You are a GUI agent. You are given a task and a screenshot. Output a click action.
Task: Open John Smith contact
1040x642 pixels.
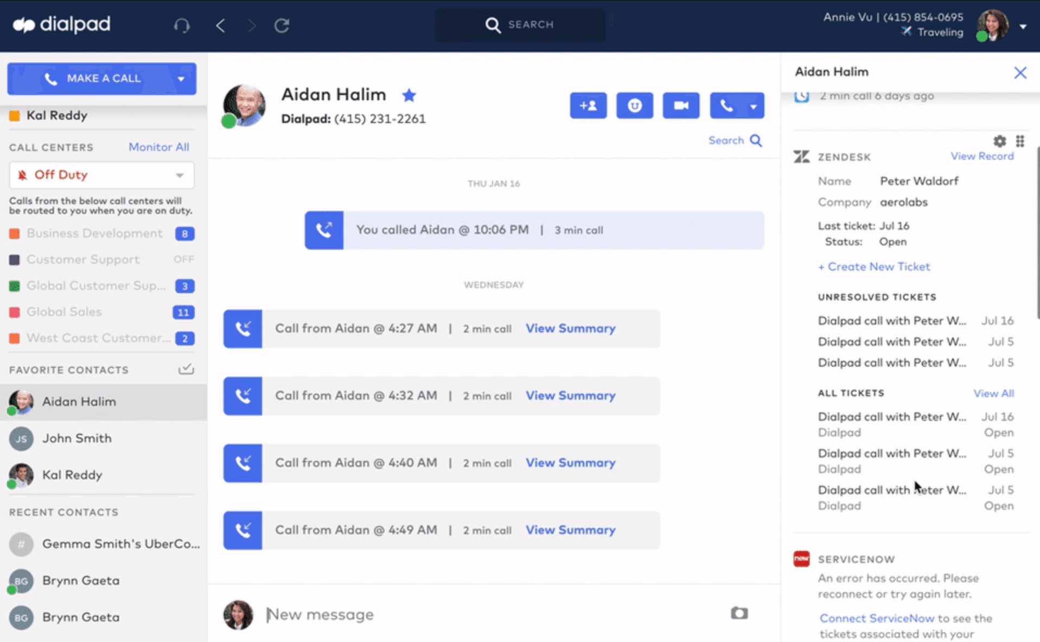(x=103, y=438)
